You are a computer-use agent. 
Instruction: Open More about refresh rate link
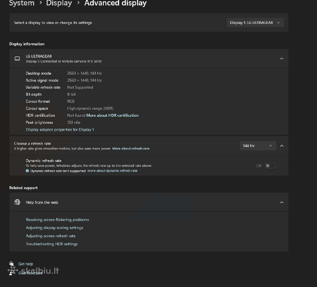click(131, 148)
